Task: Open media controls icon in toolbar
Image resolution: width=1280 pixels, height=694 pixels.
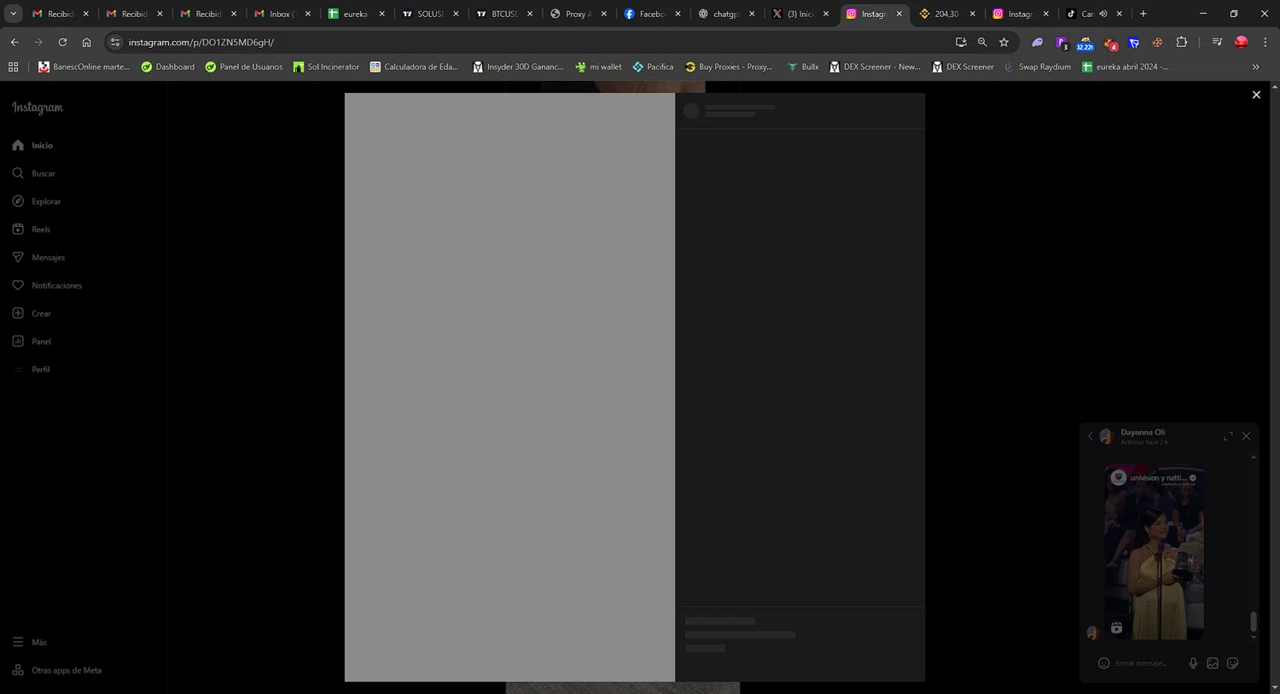Action: 1217,42
